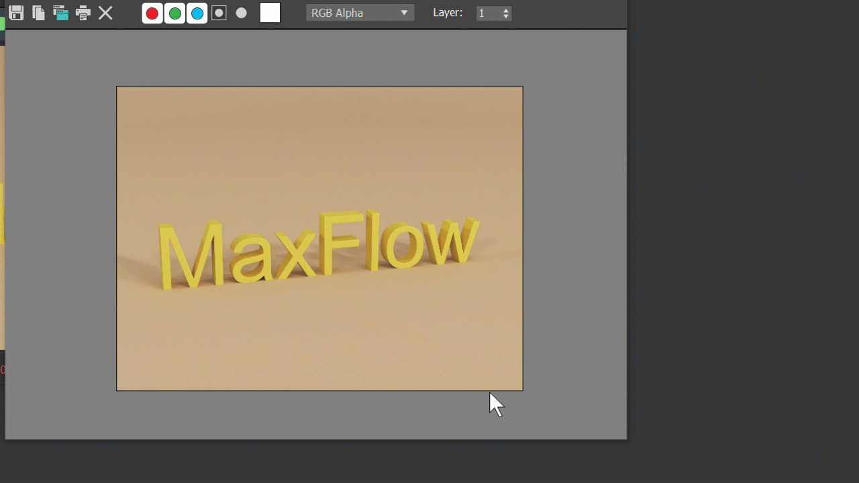
Task: Open the RGB Alpha channel dropdown
Action: tap(360, 13)
